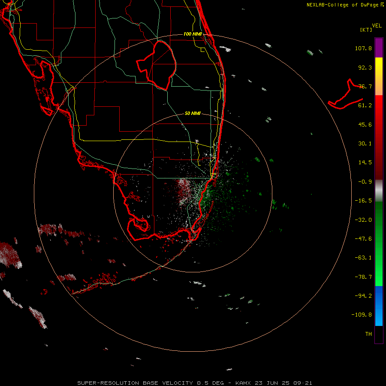Click the gray near-zero segment of color bar
The width and height of the screenshot is (386, 386).
379,190
